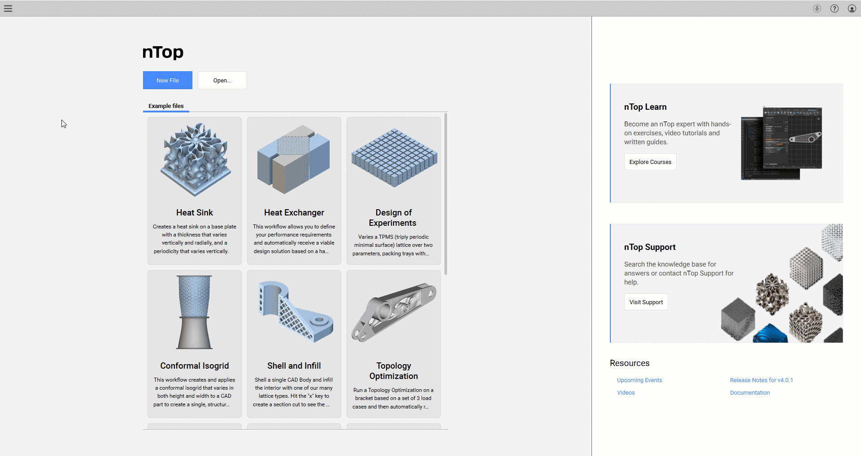Open the Heat Sink example thumbnail

tap(195, 159)
